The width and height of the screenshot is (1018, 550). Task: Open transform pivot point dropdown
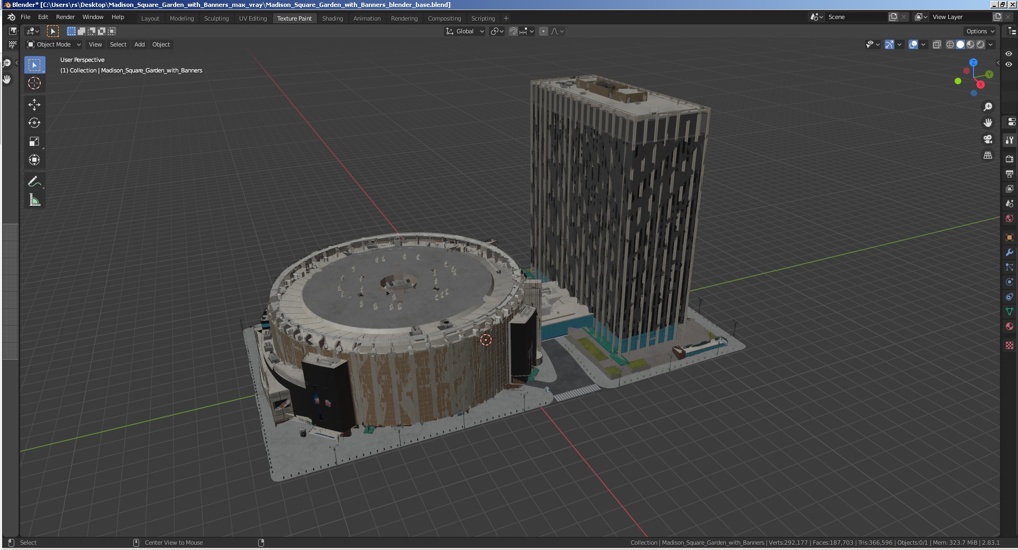[497, 31]
